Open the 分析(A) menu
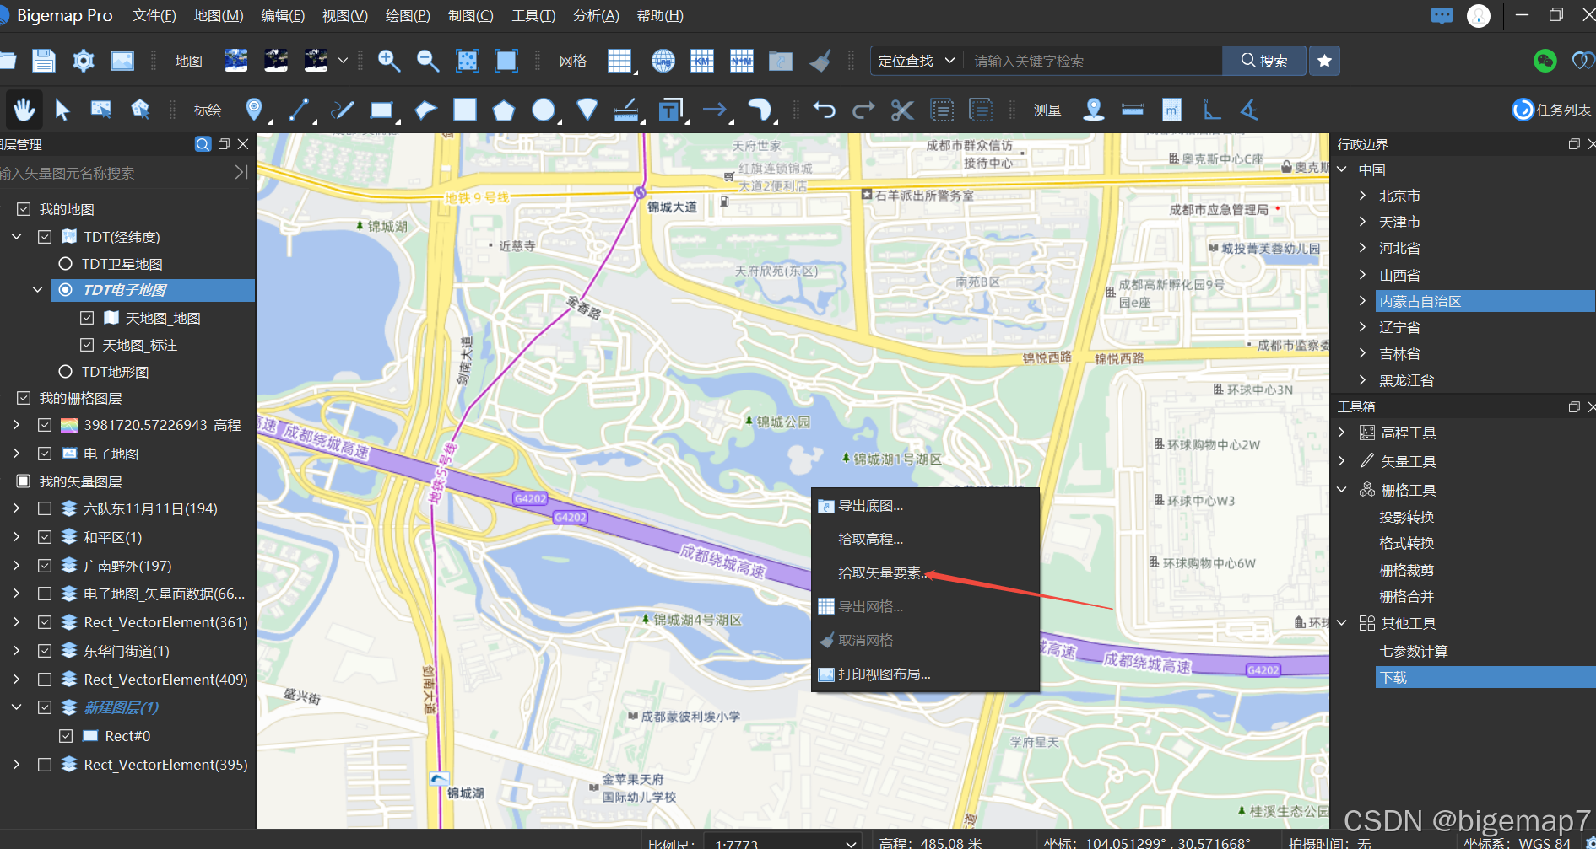This screenshot has width=1596, height=849. click(x=596, y=16)
